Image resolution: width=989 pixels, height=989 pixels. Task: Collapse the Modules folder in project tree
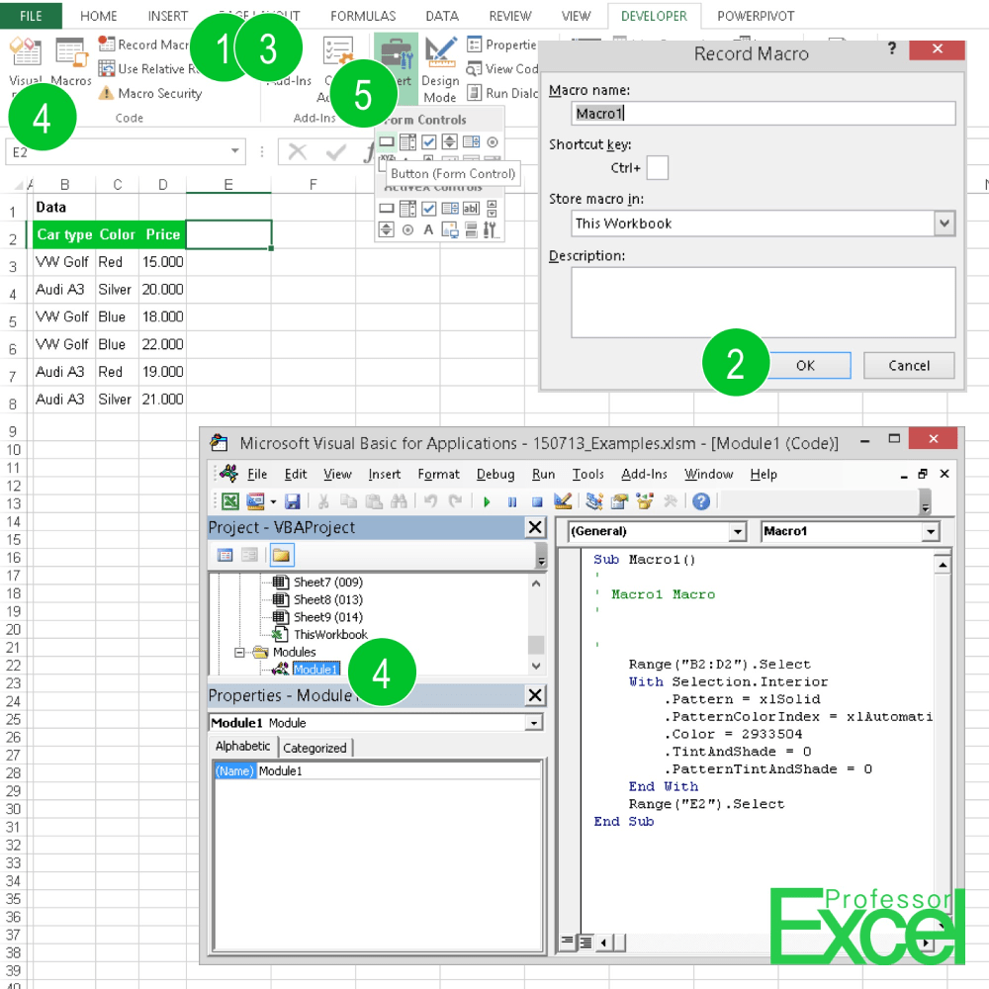coord(239,652)
